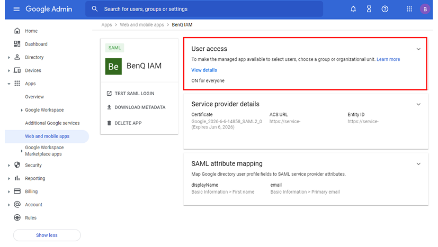The height and width of the screenshot is (247, 438).
Task: Click the Home icon in sidebar
Action: click(x=17, y=31)
